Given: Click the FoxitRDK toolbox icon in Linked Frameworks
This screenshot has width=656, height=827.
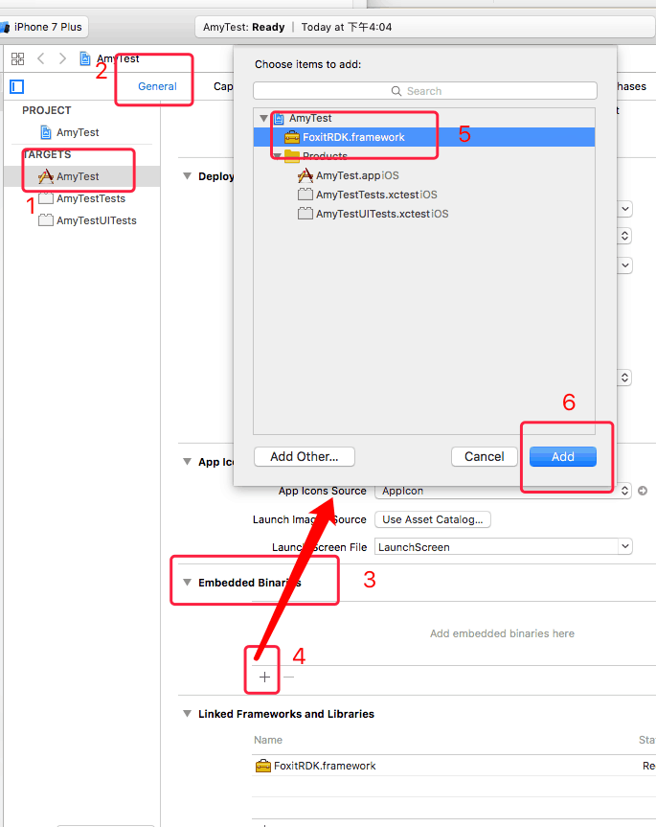Looking at the screenshot, I should (x=263, y=766).
